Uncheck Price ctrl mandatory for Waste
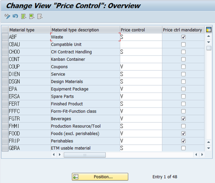215x183 pixels. pos(183,37)
